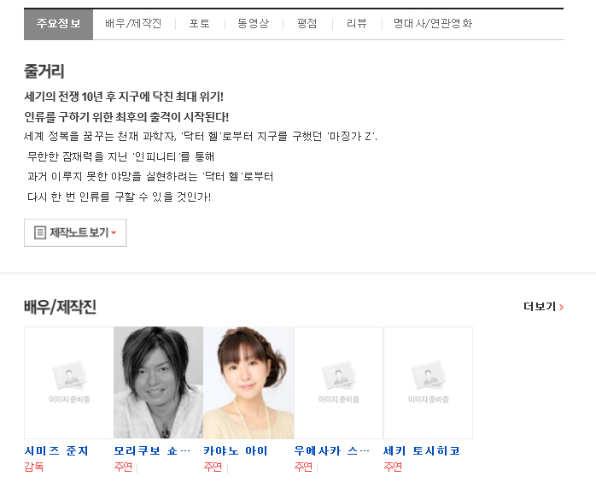Open 시미즈 준지 placeholder image
Screen dimensions: 596x488
click(x=68, y=382)
